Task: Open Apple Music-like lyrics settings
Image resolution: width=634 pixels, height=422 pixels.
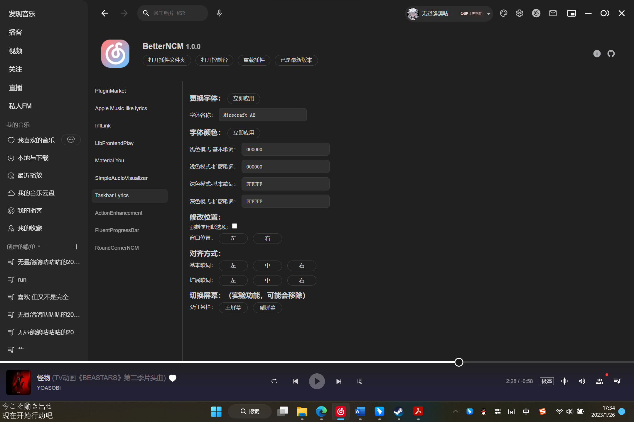Action: 121,108
